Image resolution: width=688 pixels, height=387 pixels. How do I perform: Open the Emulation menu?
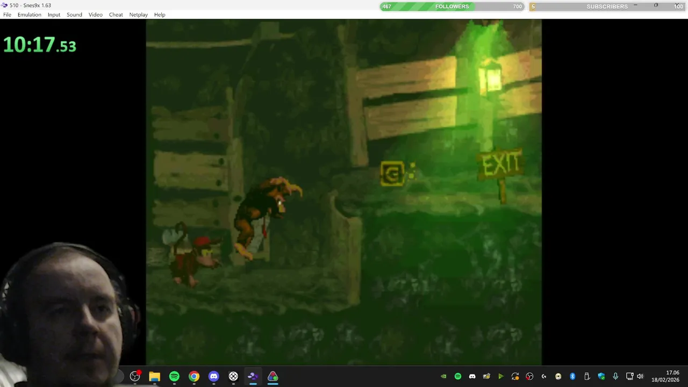click(x=29, y=15)
